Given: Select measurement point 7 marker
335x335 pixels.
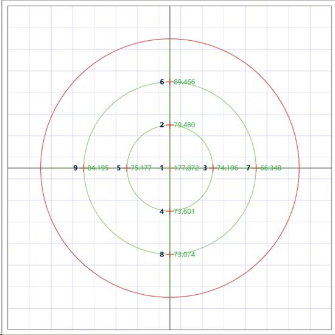Looking at the screenshot, I should (256, 168).
